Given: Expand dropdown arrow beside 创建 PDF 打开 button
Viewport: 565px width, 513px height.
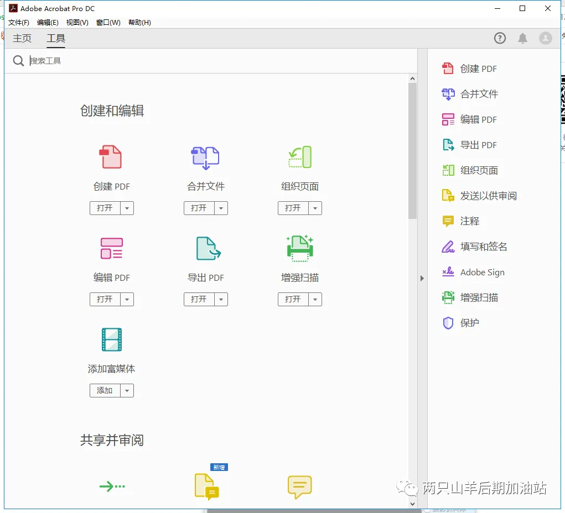Looking at the screenshot, I should 127,208.
